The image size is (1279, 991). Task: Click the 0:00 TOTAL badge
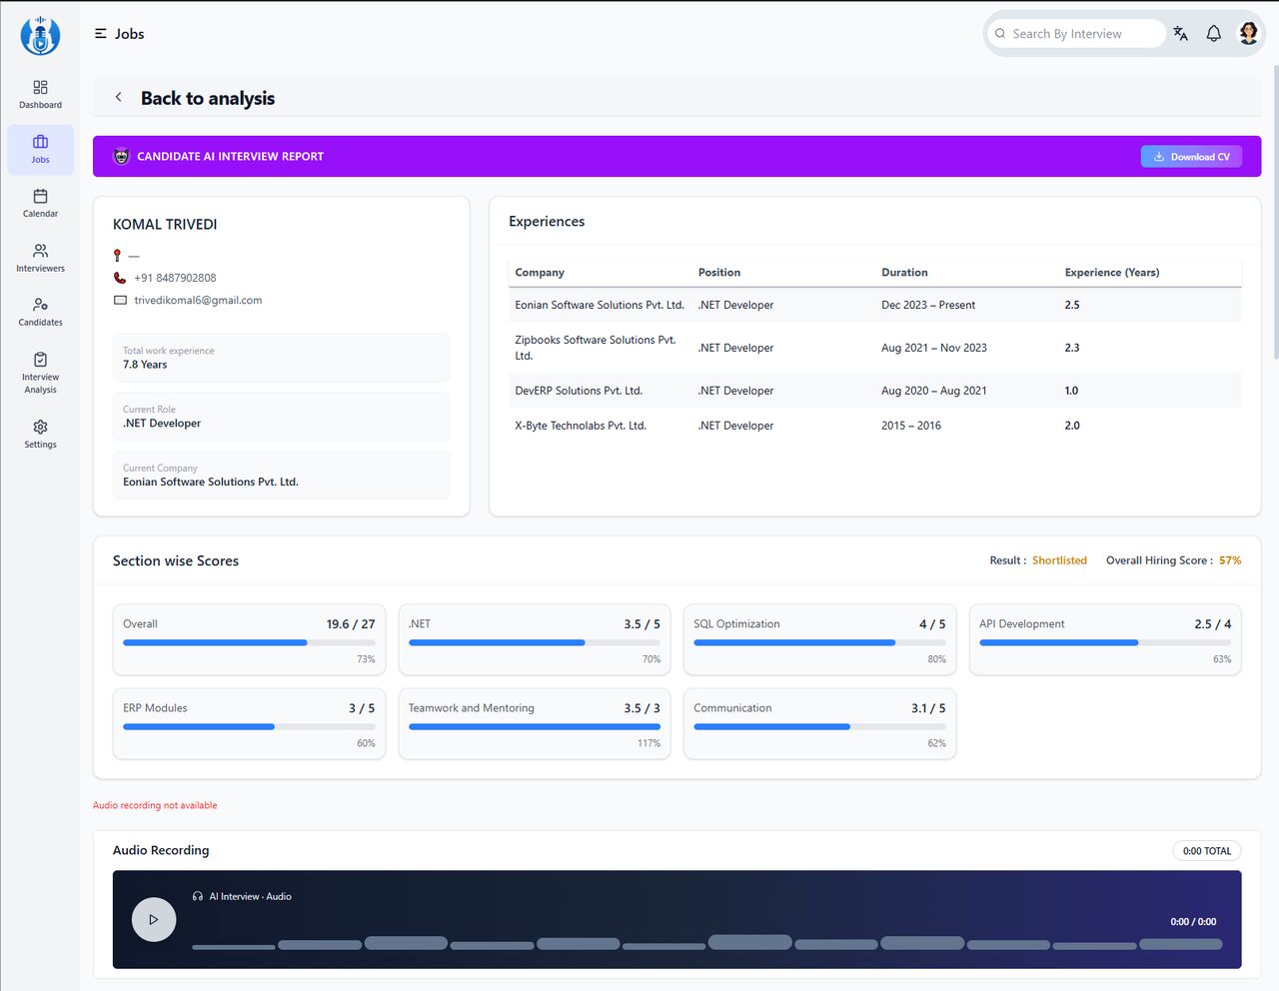1206,851
